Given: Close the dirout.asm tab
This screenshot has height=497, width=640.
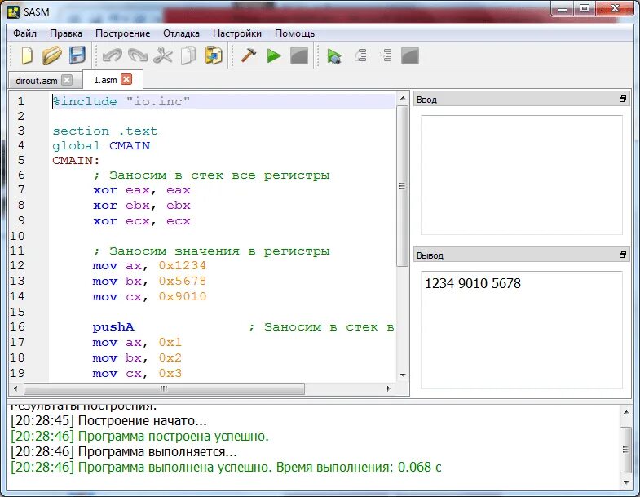Looking at the screenshot, I should click(x=67, y=80).
